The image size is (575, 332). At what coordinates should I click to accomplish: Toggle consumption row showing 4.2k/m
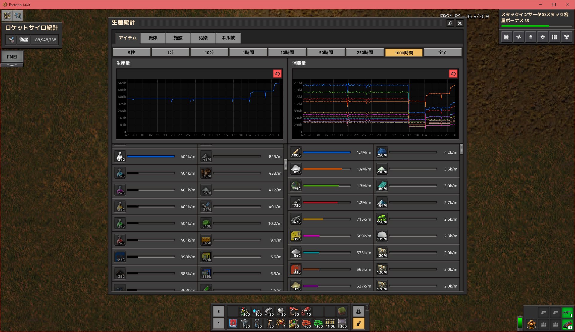point(417,152)
